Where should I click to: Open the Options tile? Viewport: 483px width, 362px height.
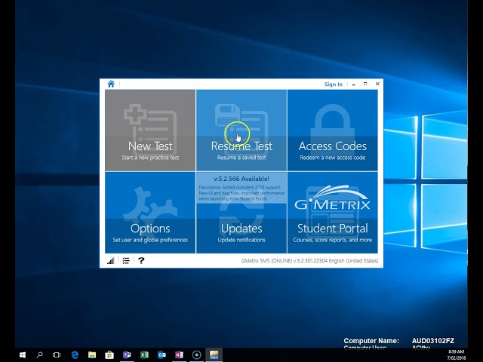(150, 213)
